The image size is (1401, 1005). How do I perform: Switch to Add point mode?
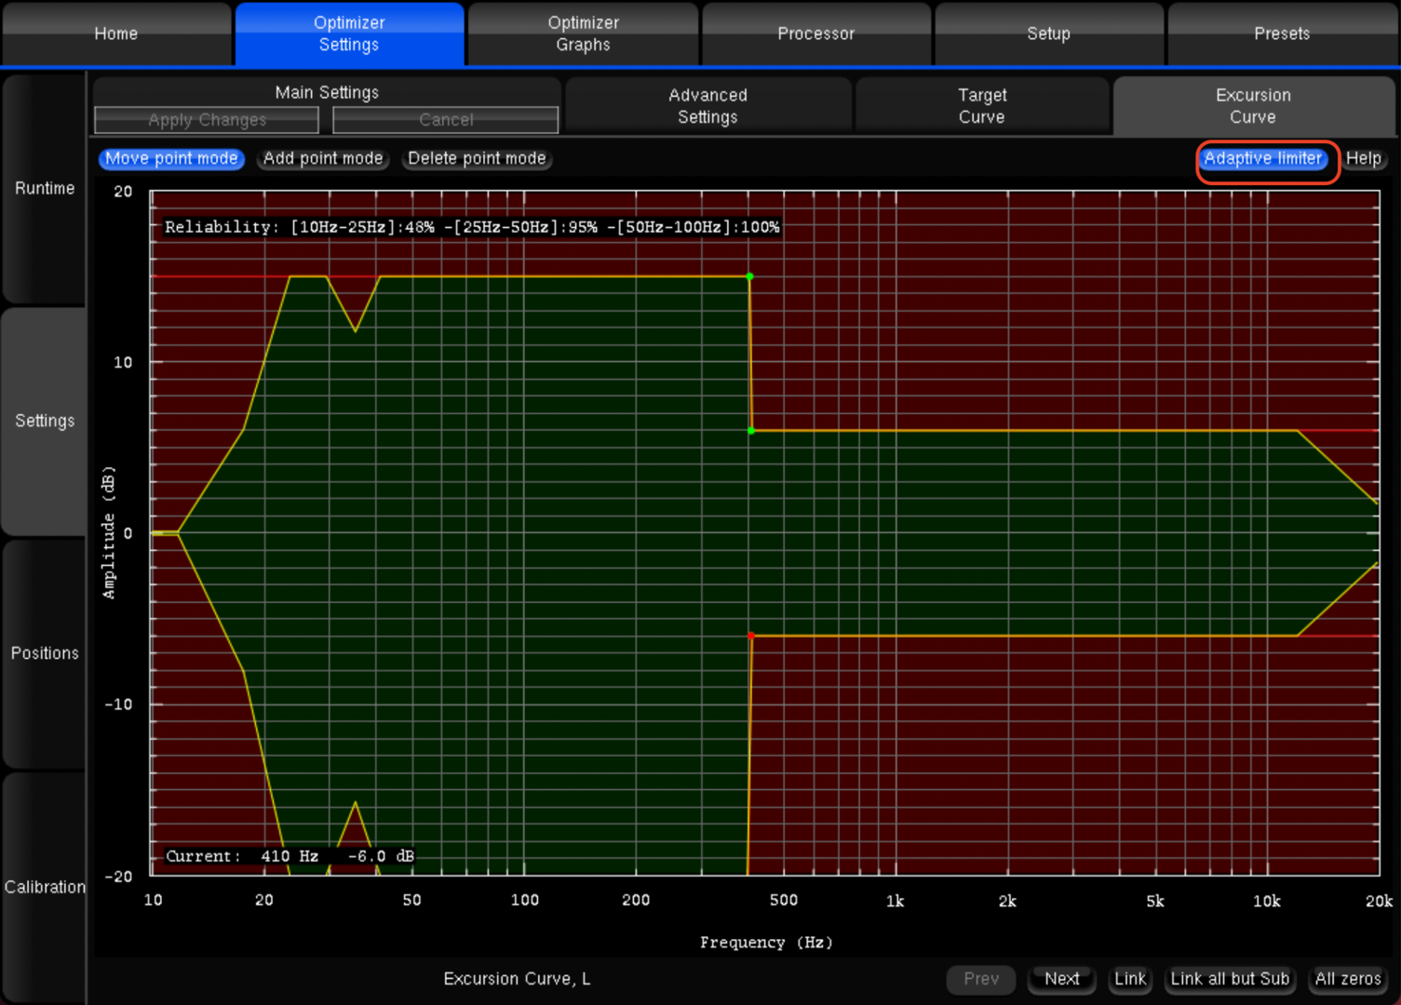[323, 159]
